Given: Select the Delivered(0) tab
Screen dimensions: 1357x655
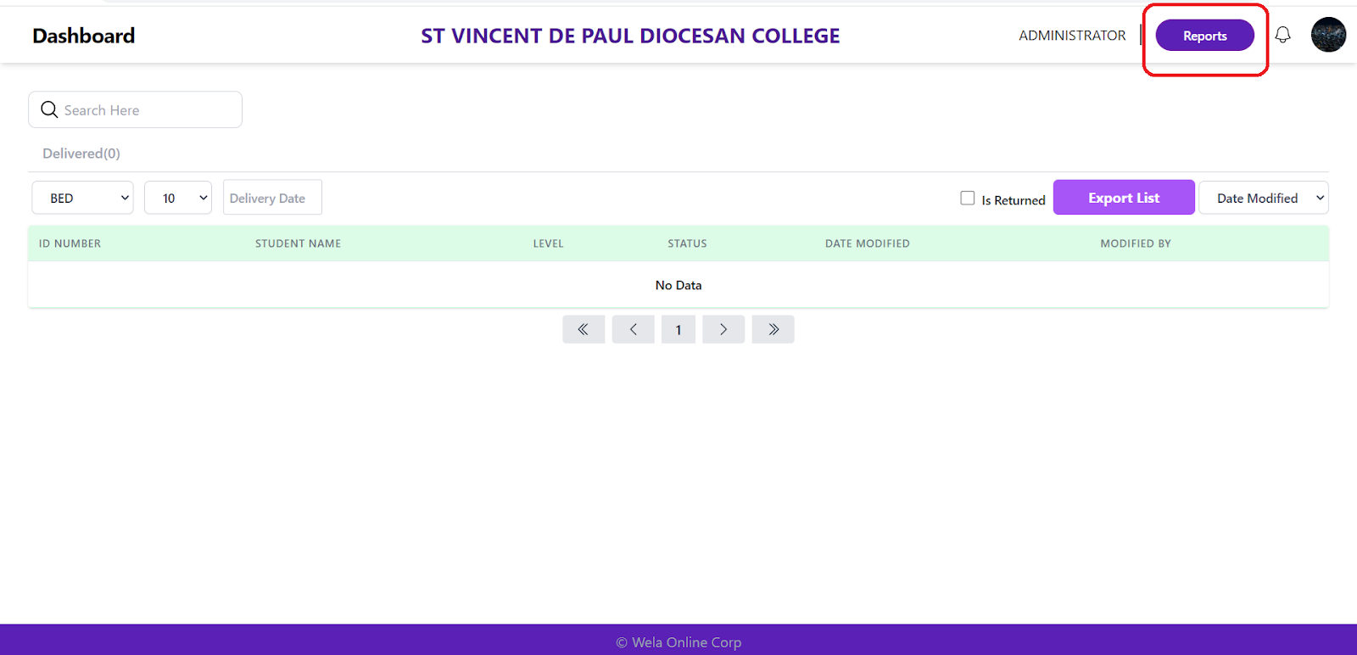Looking at the screenshot, I should (81, 154).
